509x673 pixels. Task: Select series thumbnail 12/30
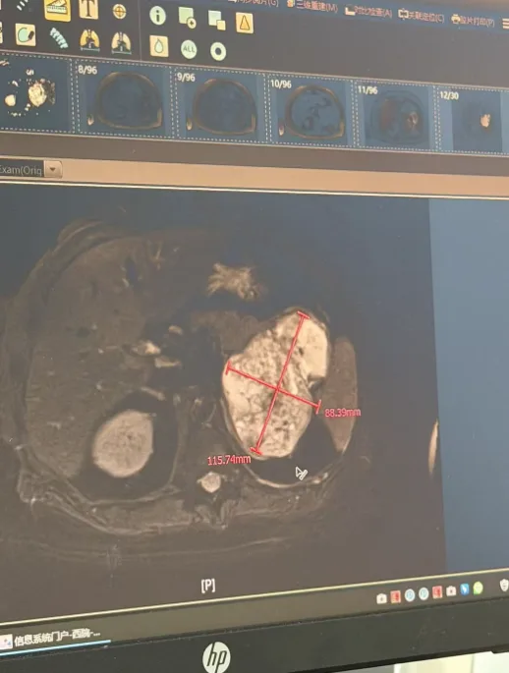click(x=471, y=120)
